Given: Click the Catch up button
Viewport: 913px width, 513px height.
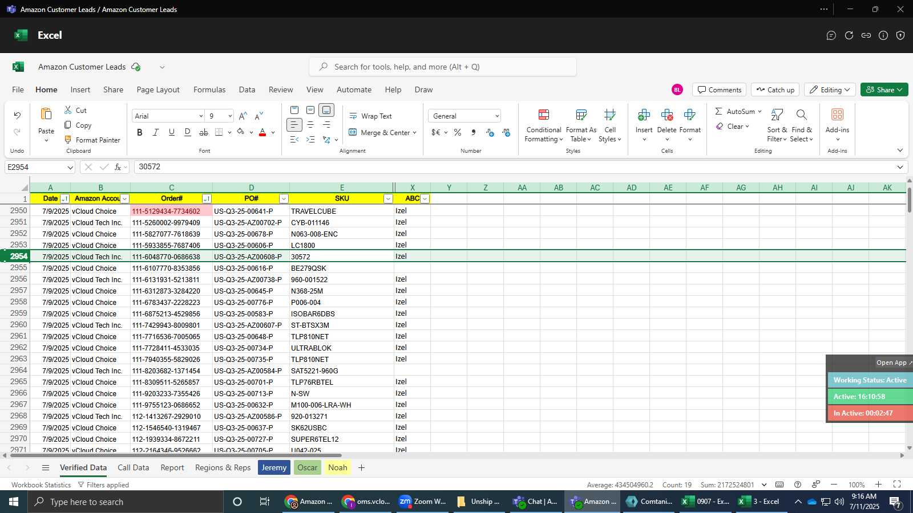Looking at the screenshot, I should tap(775, 89).
